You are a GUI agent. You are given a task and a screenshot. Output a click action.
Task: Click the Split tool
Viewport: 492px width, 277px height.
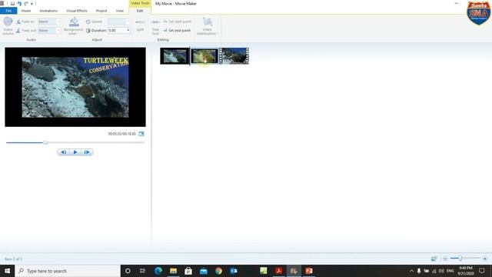click(x=140, y=25)
